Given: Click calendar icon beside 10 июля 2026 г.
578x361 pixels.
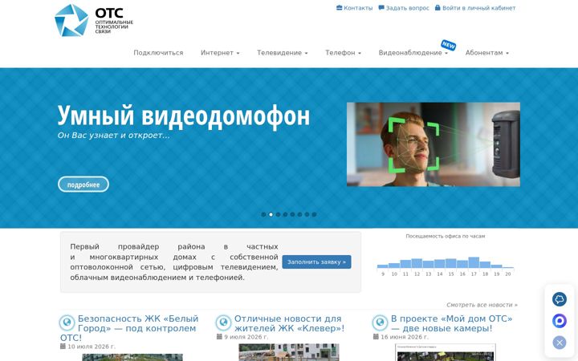Looking at the screenshot, I should click(x=63, y=347).
